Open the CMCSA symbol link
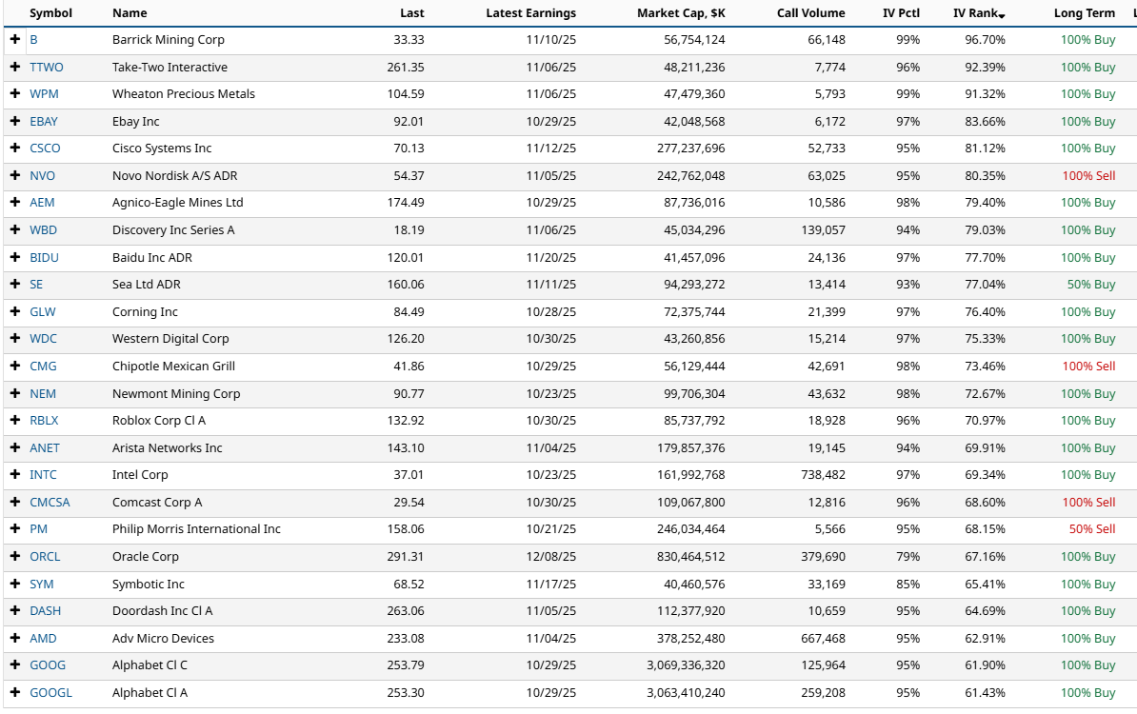 50,503
